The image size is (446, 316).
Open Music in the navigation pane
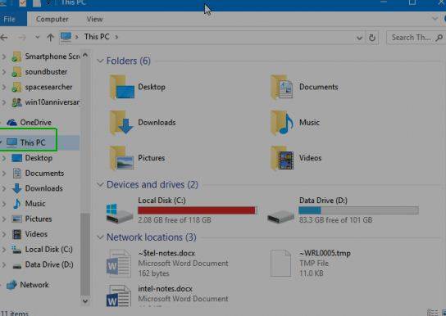tap(29, 204)
